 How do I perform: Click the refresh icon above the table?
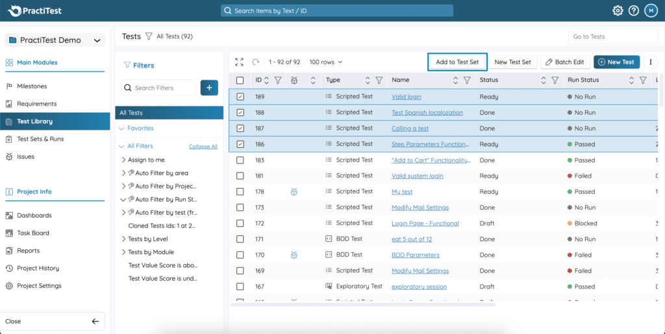pyautogui.click(x=256, y=62)
